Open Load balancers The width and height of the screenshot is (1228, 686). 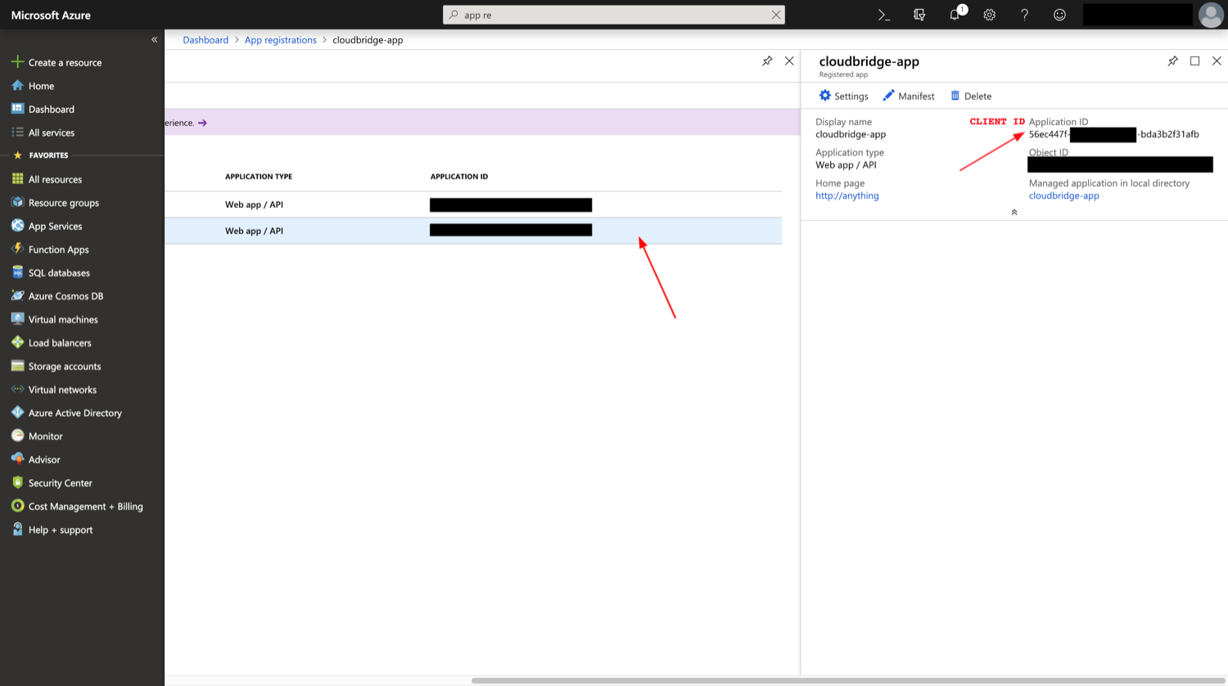coord(51,343)
